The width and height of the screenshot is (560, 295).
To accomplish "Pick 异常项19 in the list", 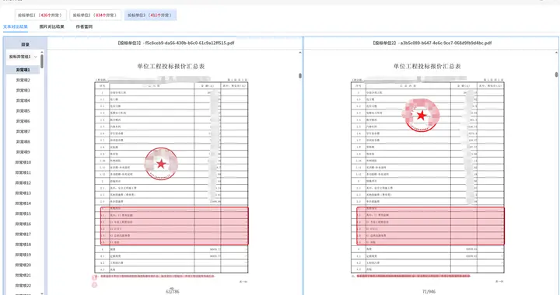I will [23, 255].
